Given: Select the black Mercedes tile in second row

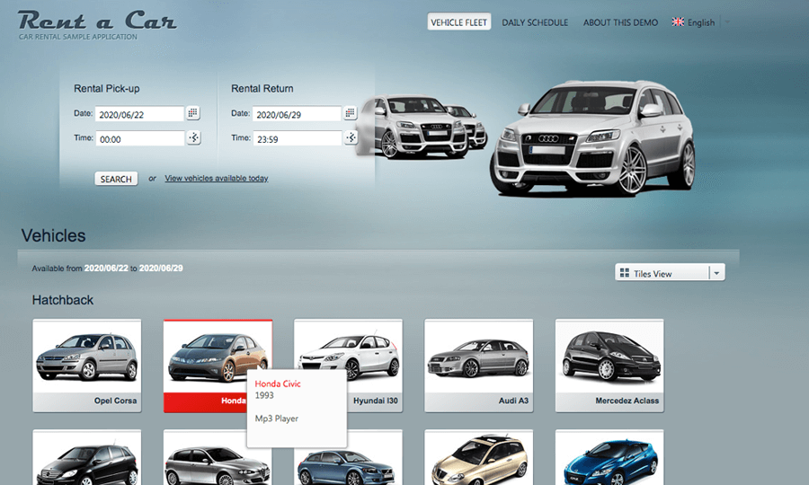Looking at the screenshot, I should pyautogui.click(x=86, y=458).
